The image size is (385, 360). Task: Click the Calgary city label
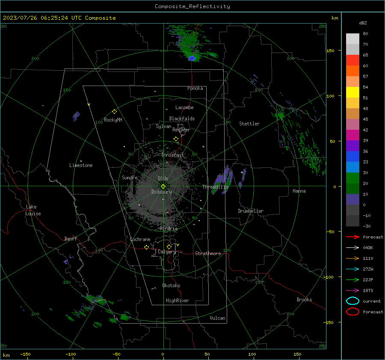click(x=167, y=252)
